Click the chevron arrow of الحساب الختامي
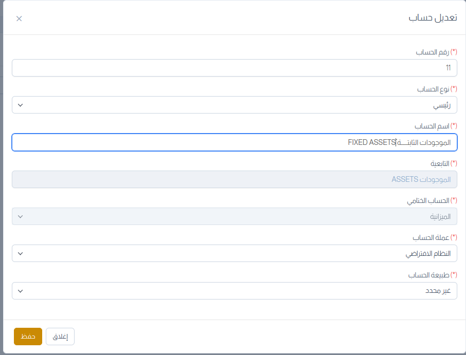The image size is (466, 355). coord(21,216)
